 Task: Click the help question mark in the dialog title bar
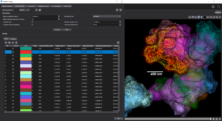tap(117, 1)
